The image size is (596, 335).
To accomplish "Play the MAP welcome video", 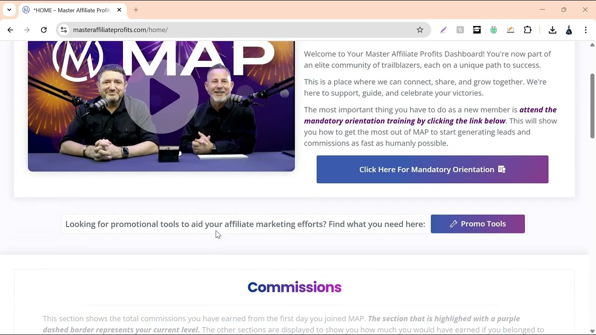I will (x=161, y=97).
